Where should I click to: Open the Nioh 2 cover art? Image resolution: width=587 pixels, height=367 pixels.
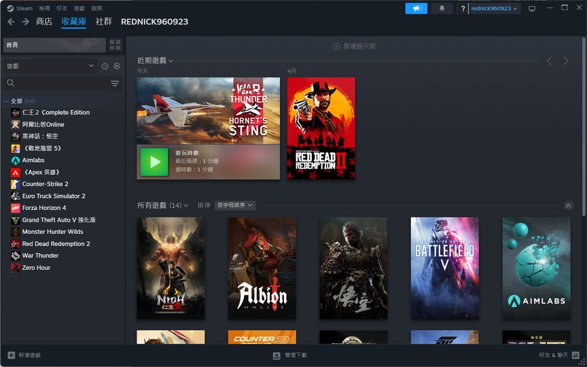pos(171,268)
